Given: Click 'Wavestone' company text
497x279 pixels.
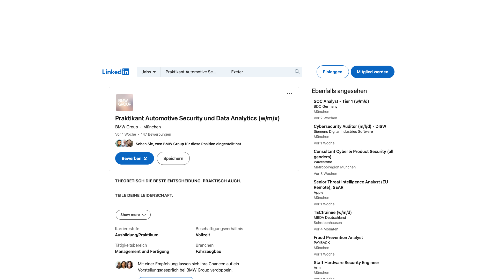Looking at the screenshot, I should pos(323,162).
